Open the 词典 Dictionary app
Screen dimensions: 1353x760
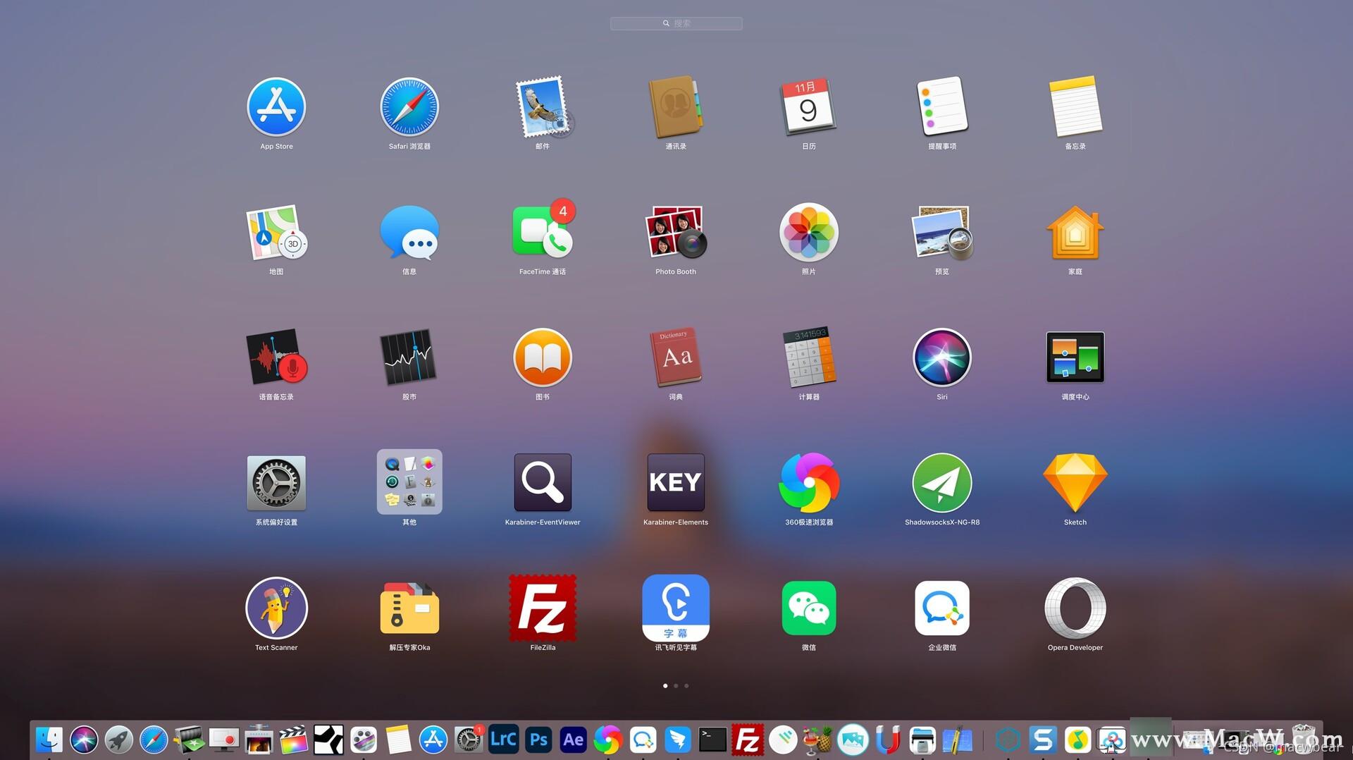(x=676, y=357)
